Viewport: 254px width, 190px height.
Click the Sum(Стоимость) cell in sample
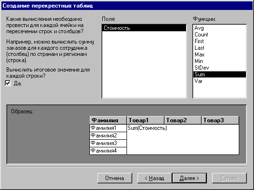(x=147, y=128)
